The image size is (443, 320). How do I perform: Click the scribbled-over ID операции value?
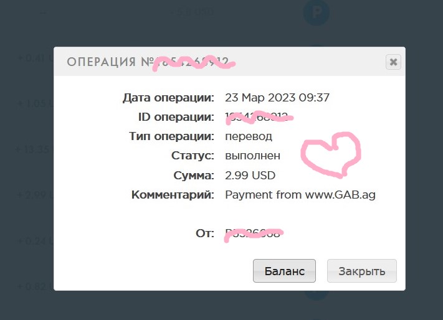[259, 117]
